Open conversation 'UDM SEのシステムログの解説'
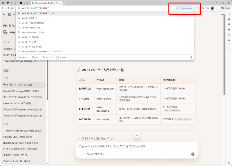Image resolution: width=232 pixels, height=166 pixels. (x=17, y=103)
